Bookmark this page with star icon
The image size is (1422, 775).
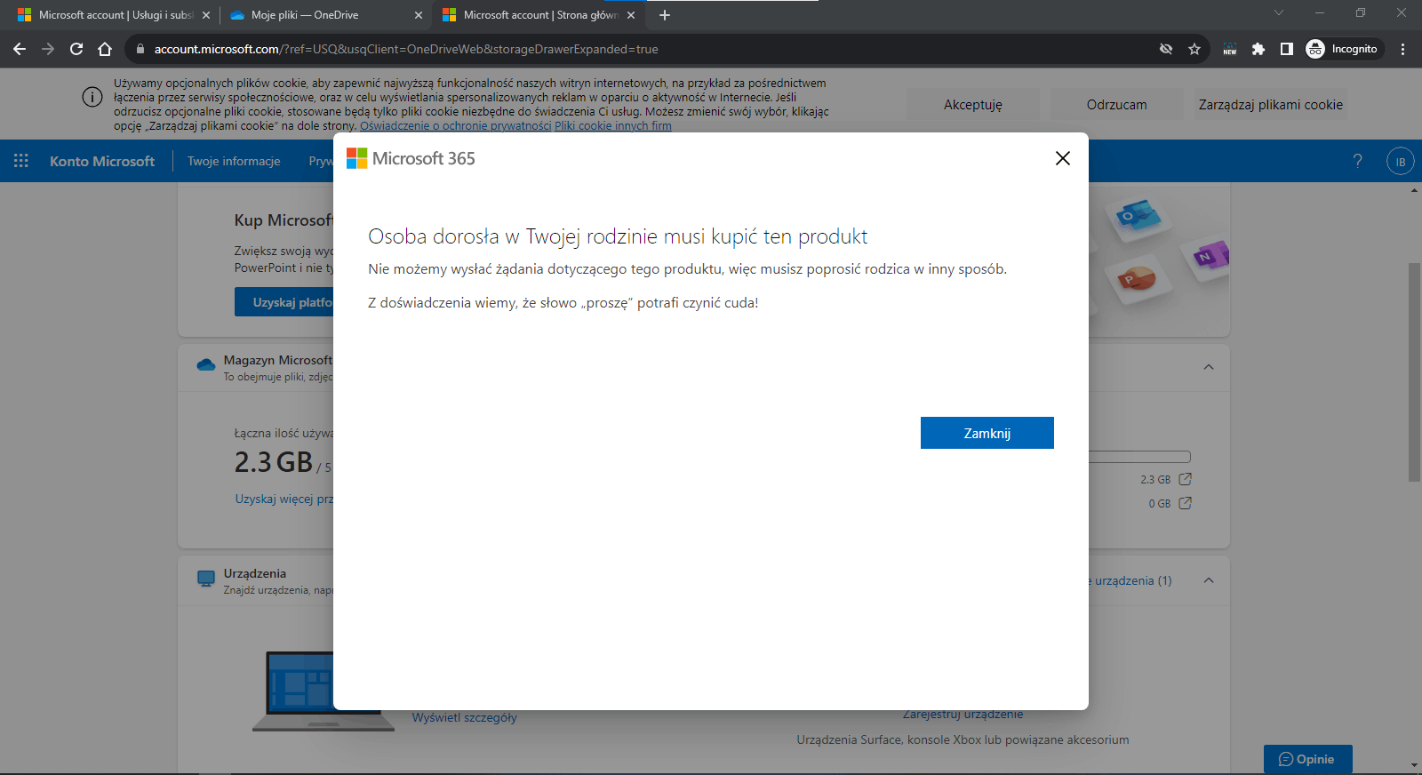pos(1194,49)
